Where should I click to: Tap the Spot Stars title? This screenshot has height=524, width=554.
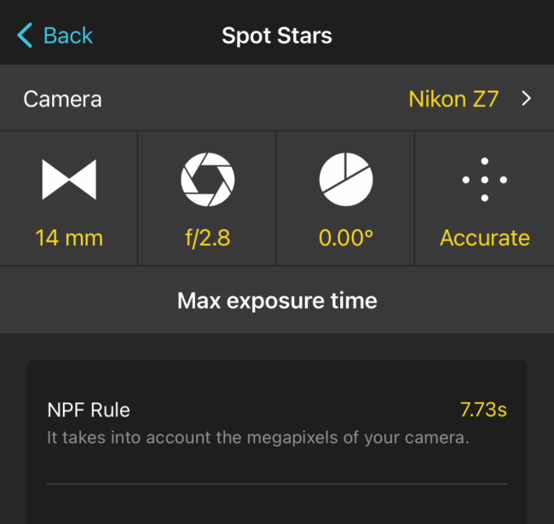tap(277, 36)
